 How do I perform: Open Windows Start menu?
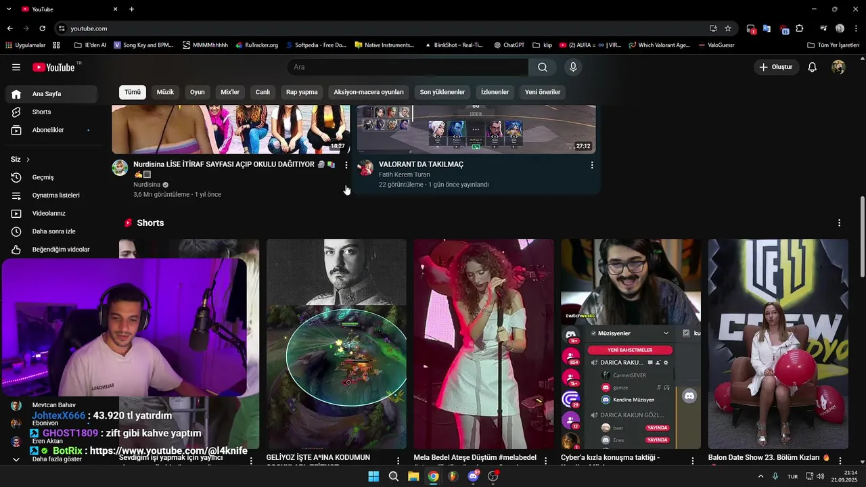click(373, 476)
